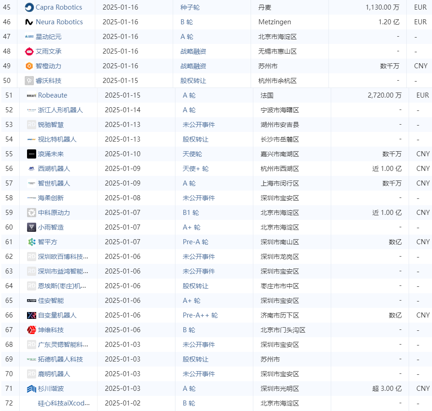Select the location 丹麦 for Capra Robotics

click(x=265, y=7)
